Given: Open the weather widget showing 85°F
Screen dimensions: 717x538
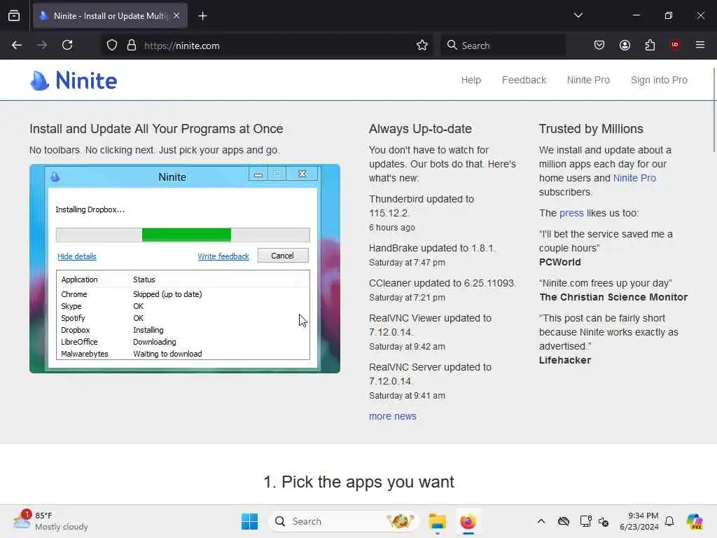Looking at the screenshot, I should (x=50, y=521).
